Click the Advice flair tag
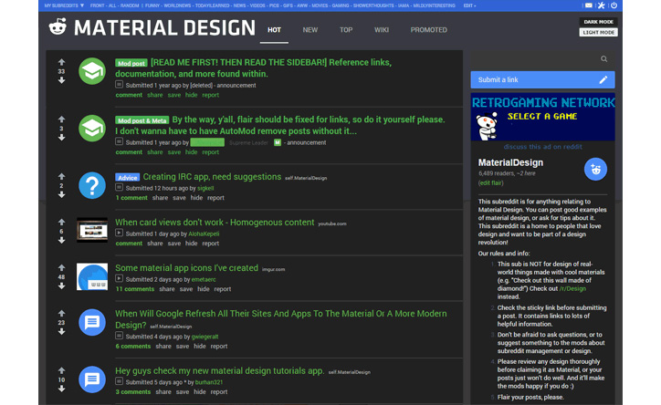This screenshot has height=405, width=661. coord(127,178)
